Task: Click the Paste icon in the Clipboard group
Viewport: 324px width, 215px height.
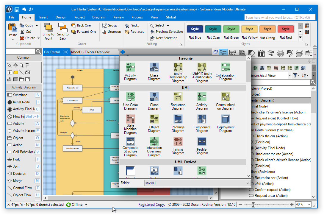Action: coord(13,32)
